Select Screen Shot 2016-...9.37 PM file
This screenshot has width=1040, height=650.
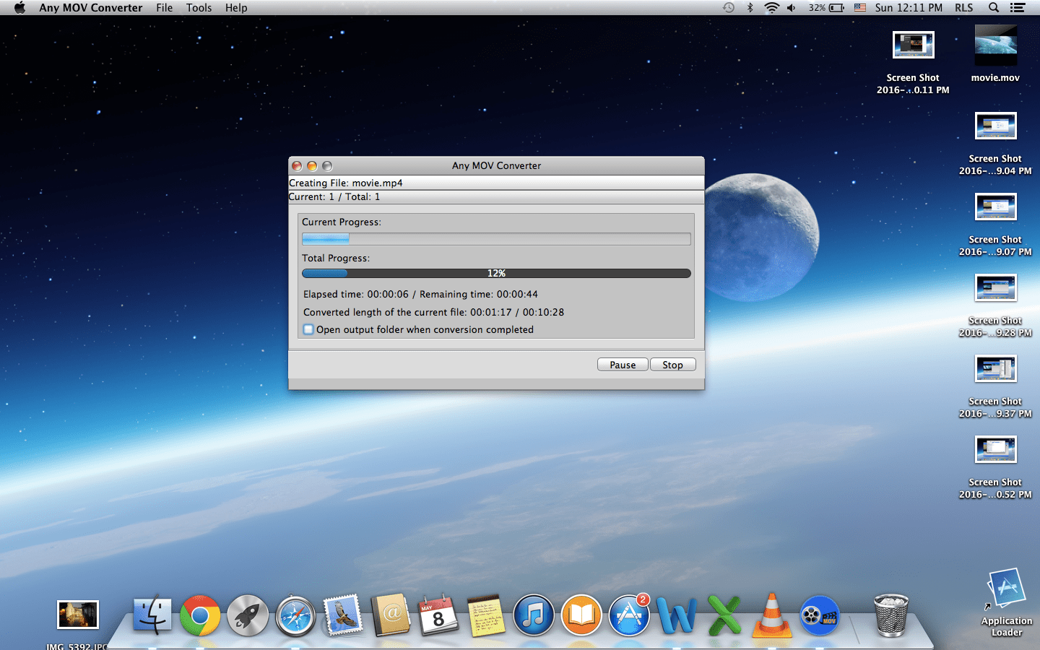995,386
